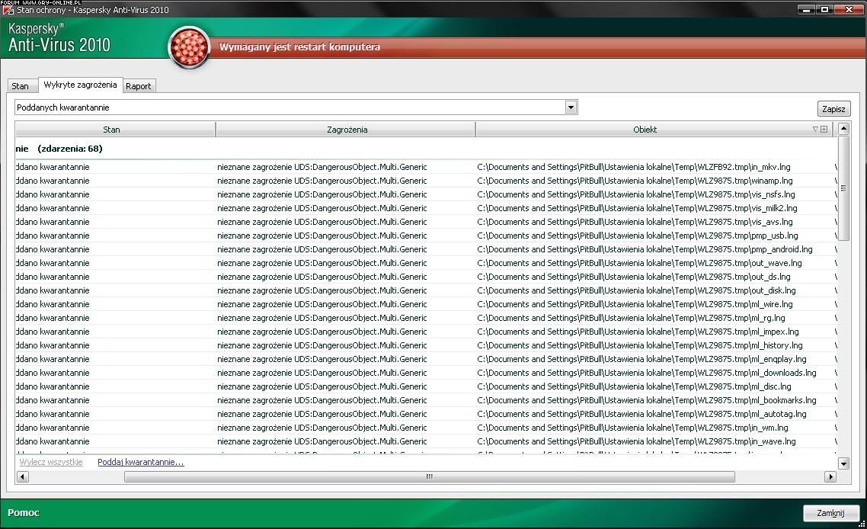Viewport: 867px width, 529px height.
Task: Select the in_wm.lng object row
Action: click(x=426, y=428)
